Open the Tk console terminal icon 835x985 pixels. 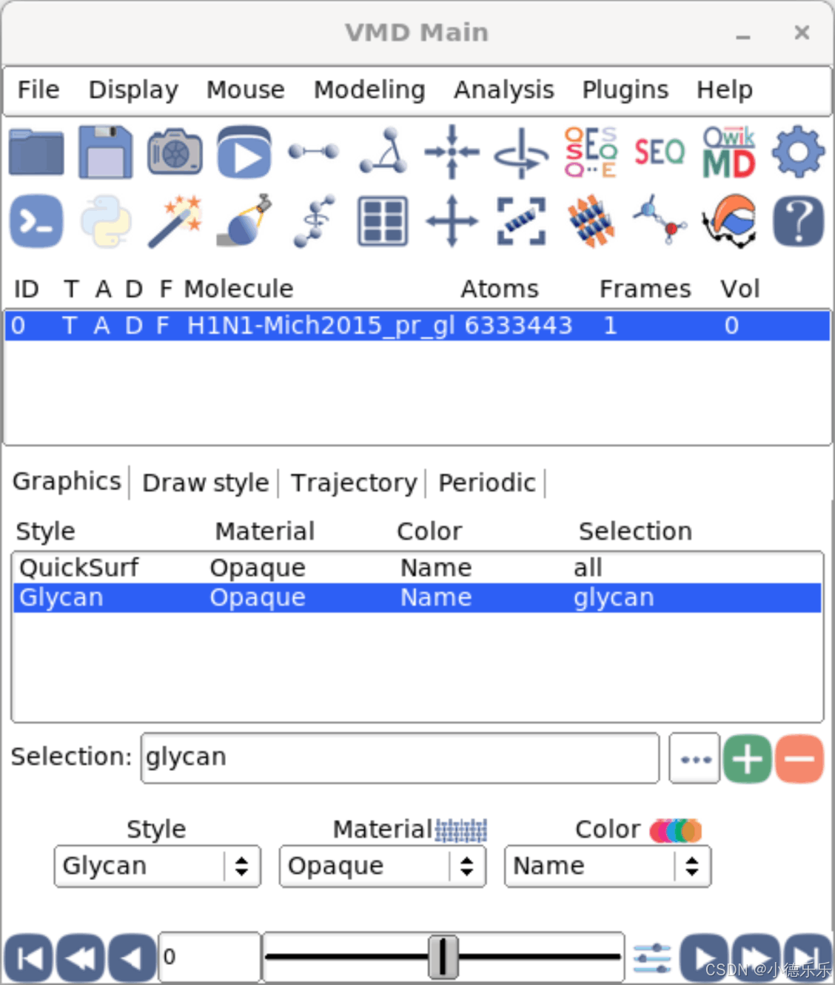[x=36, y=221]
